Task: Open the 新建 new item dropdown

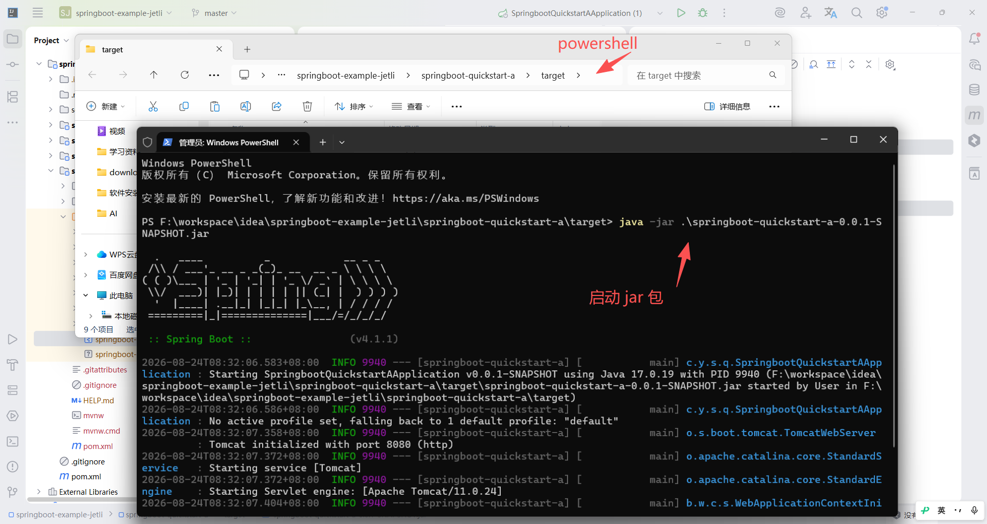Action: click(x=106, y=106)
